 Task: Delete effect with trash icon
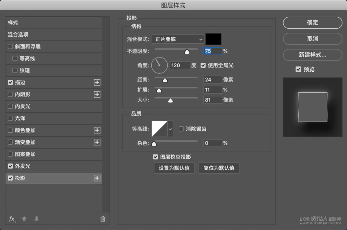(x=103, y=219)
